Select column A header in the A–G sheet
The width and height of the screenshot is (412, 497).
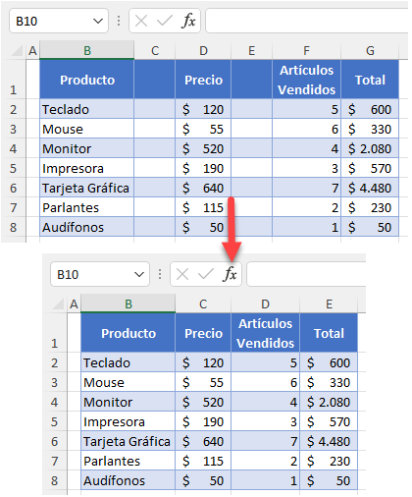click(x=32, y=51)
